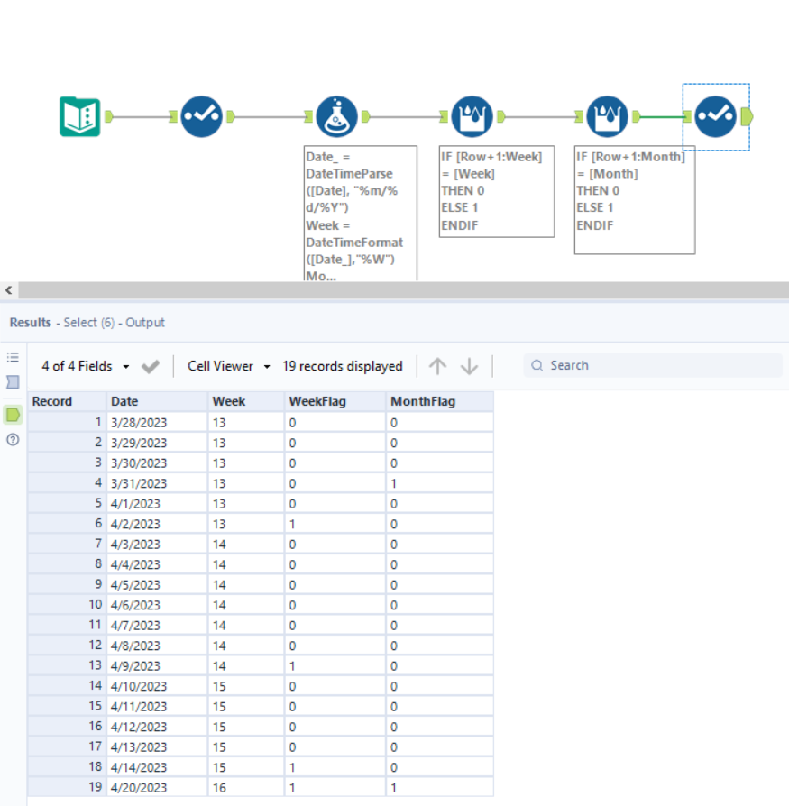Select the first Select tool after Input Data

(x=202, y=117)
